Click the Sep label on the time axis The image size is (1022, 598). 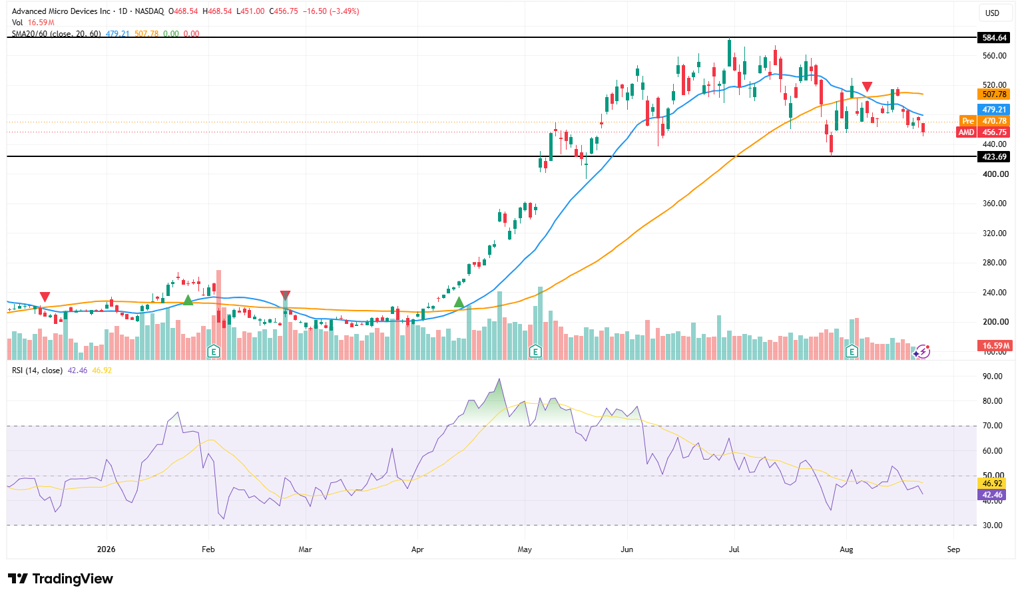tap(953, 549)
